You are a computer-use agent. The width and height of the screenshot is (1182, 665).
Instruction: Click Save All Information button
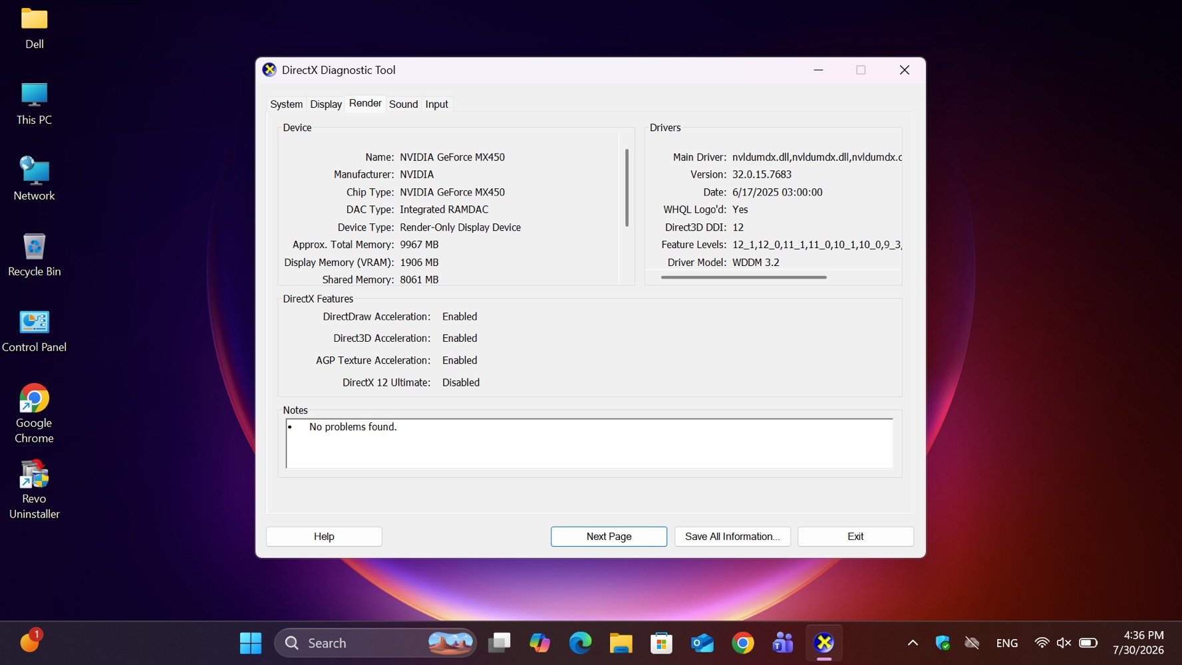pos(732,537)
